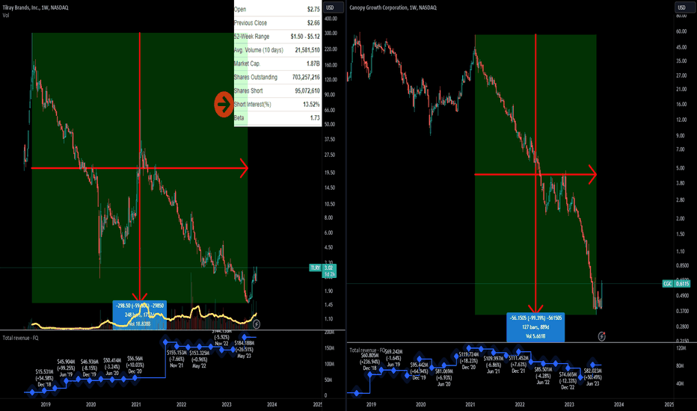Click the 52-Week Range row
697x411 pixels.
[x=277, y=37]
